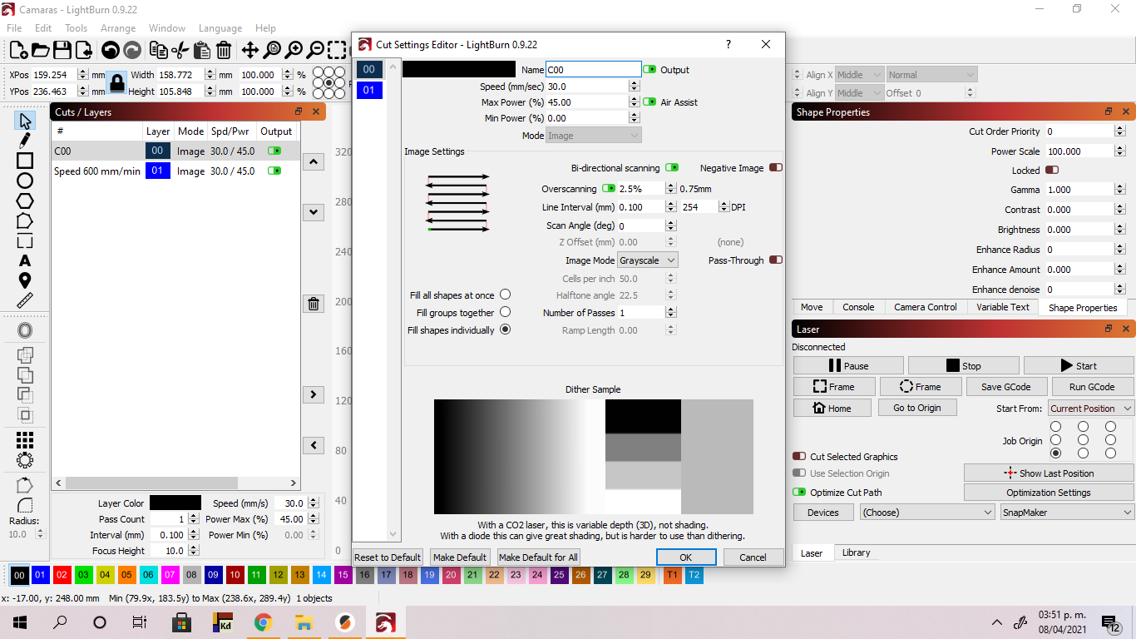Click the Pan/move arrows icon
The width and height of the screenshot is (1136, 639).
249,50
